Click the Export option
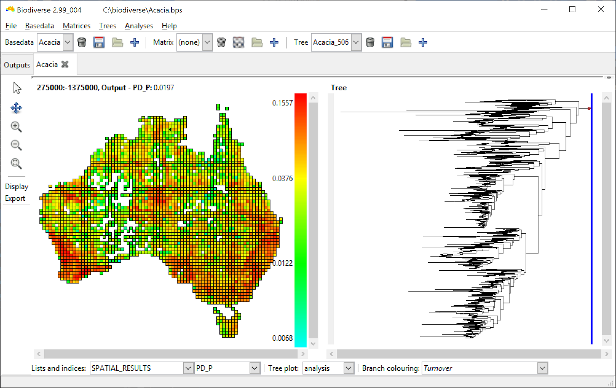This screenshot has width=616, height=388. pyautogui.click(x=15, y=198)
